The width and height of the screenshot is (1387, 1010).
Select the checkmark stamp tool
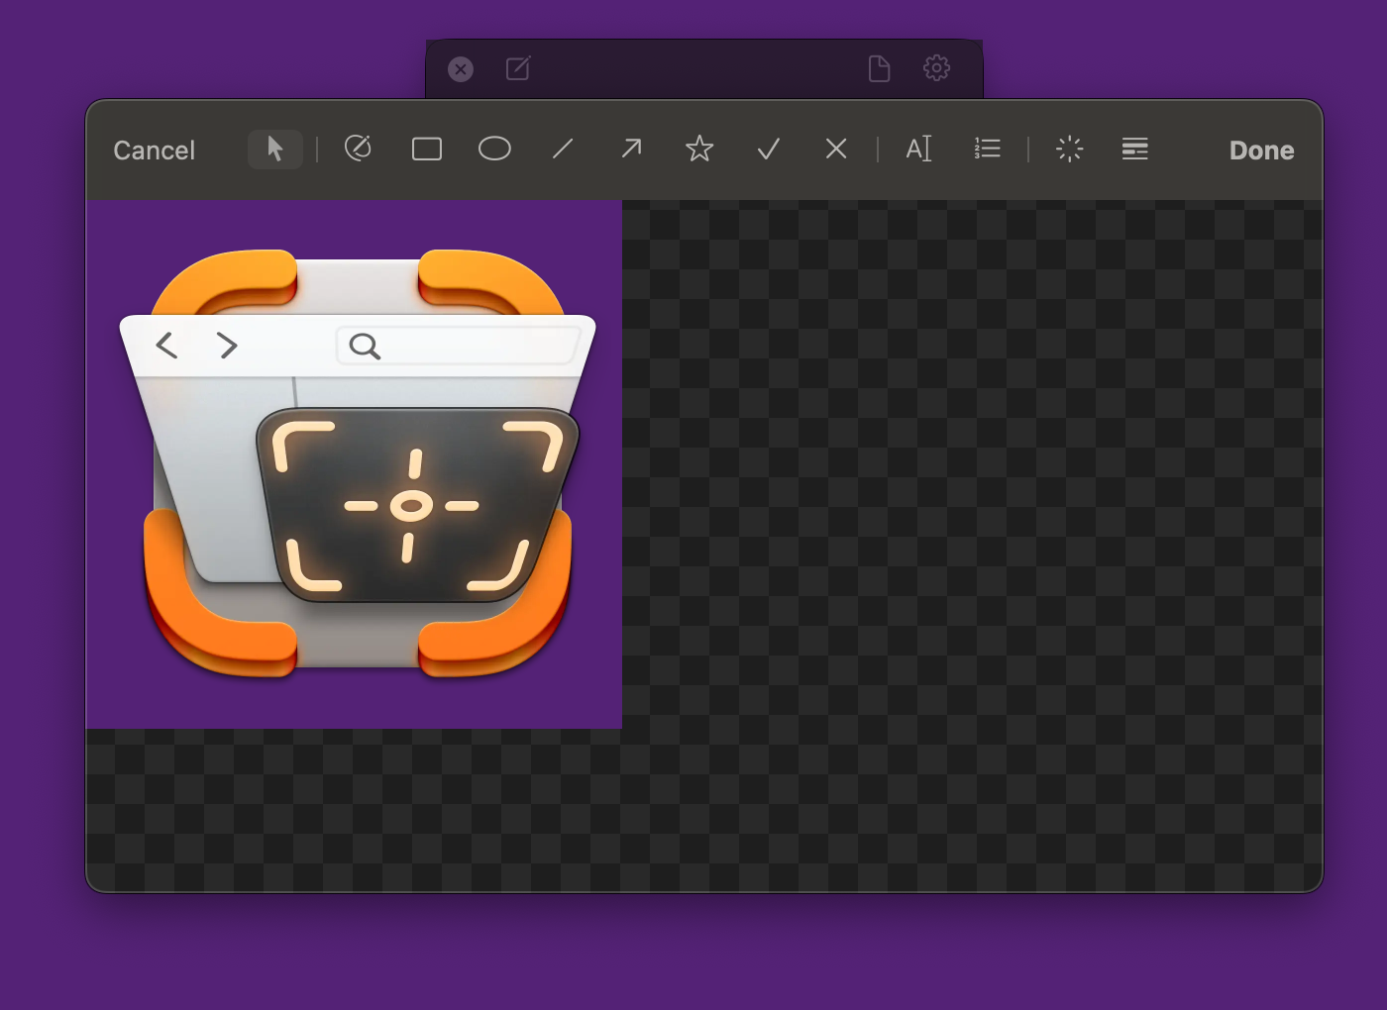(x=768, y=150)
